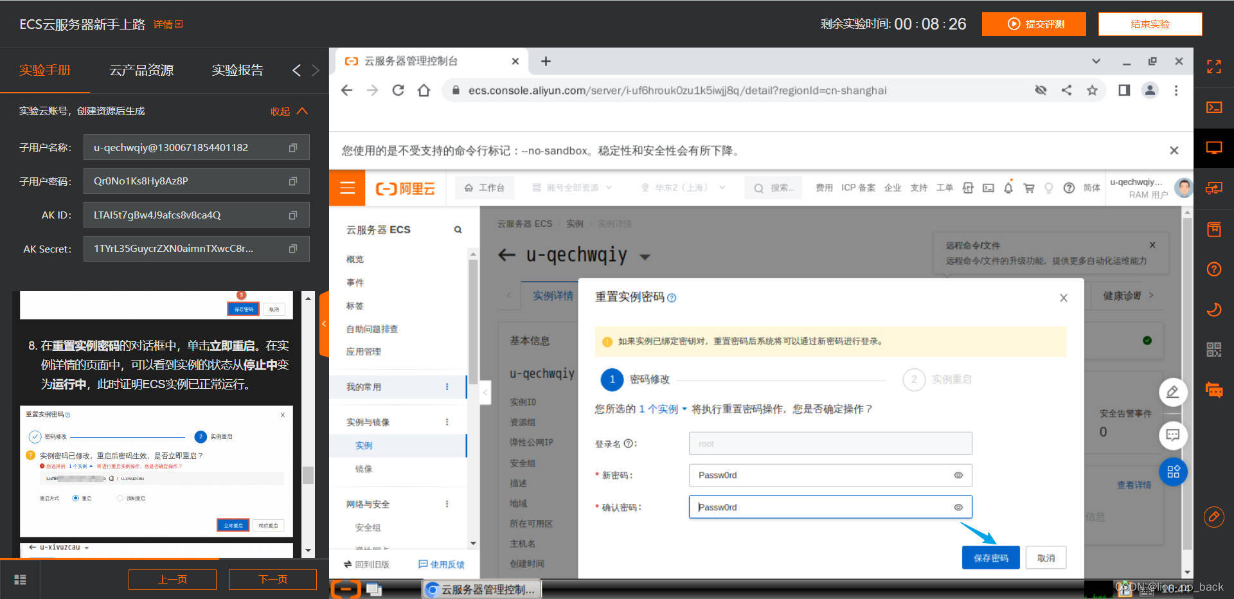Expand the region dropdown East China 2 Shanghai

683,188
